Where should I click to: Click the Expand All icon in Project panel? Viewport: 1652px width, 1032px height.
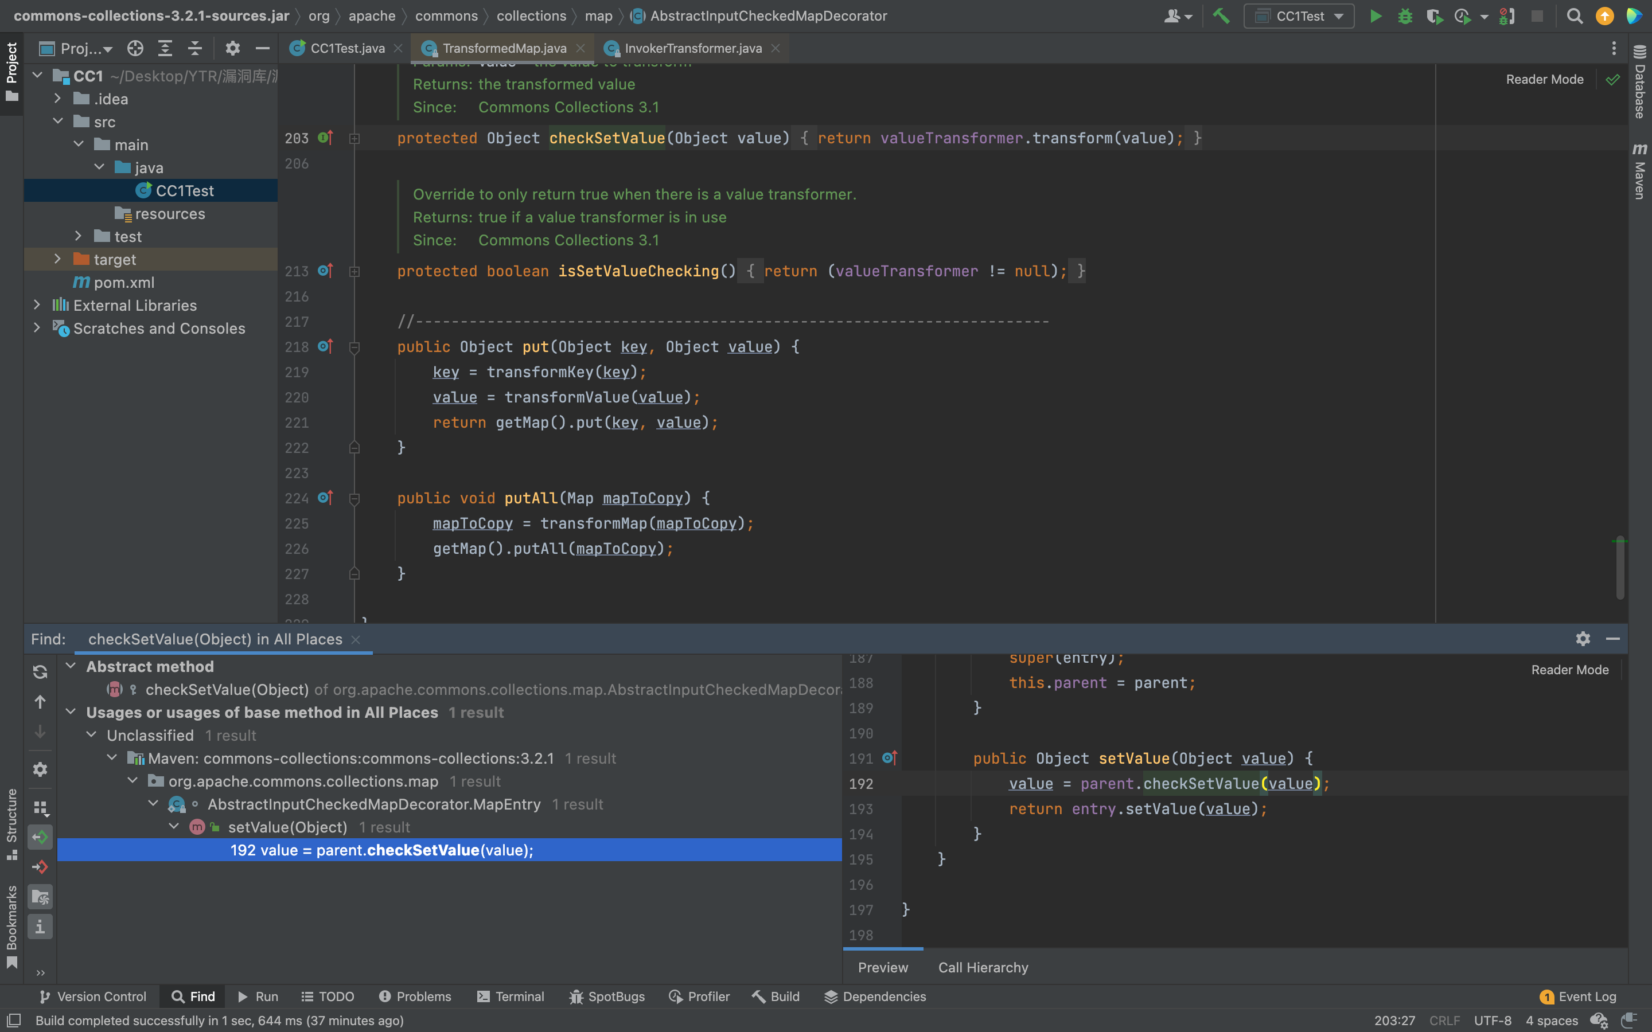point(165,48)
